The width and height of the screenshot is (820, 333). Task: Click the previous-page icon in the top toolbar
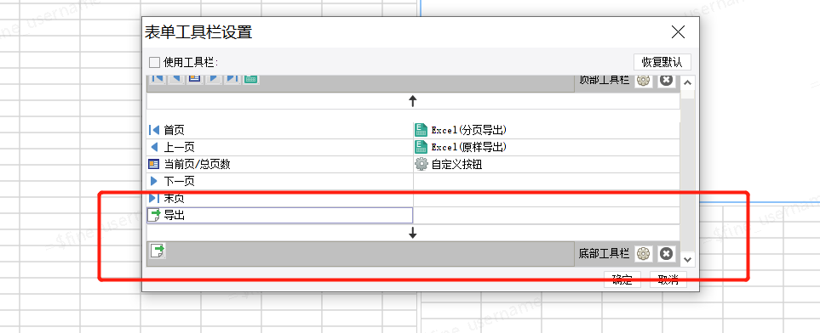coord(176,79)
